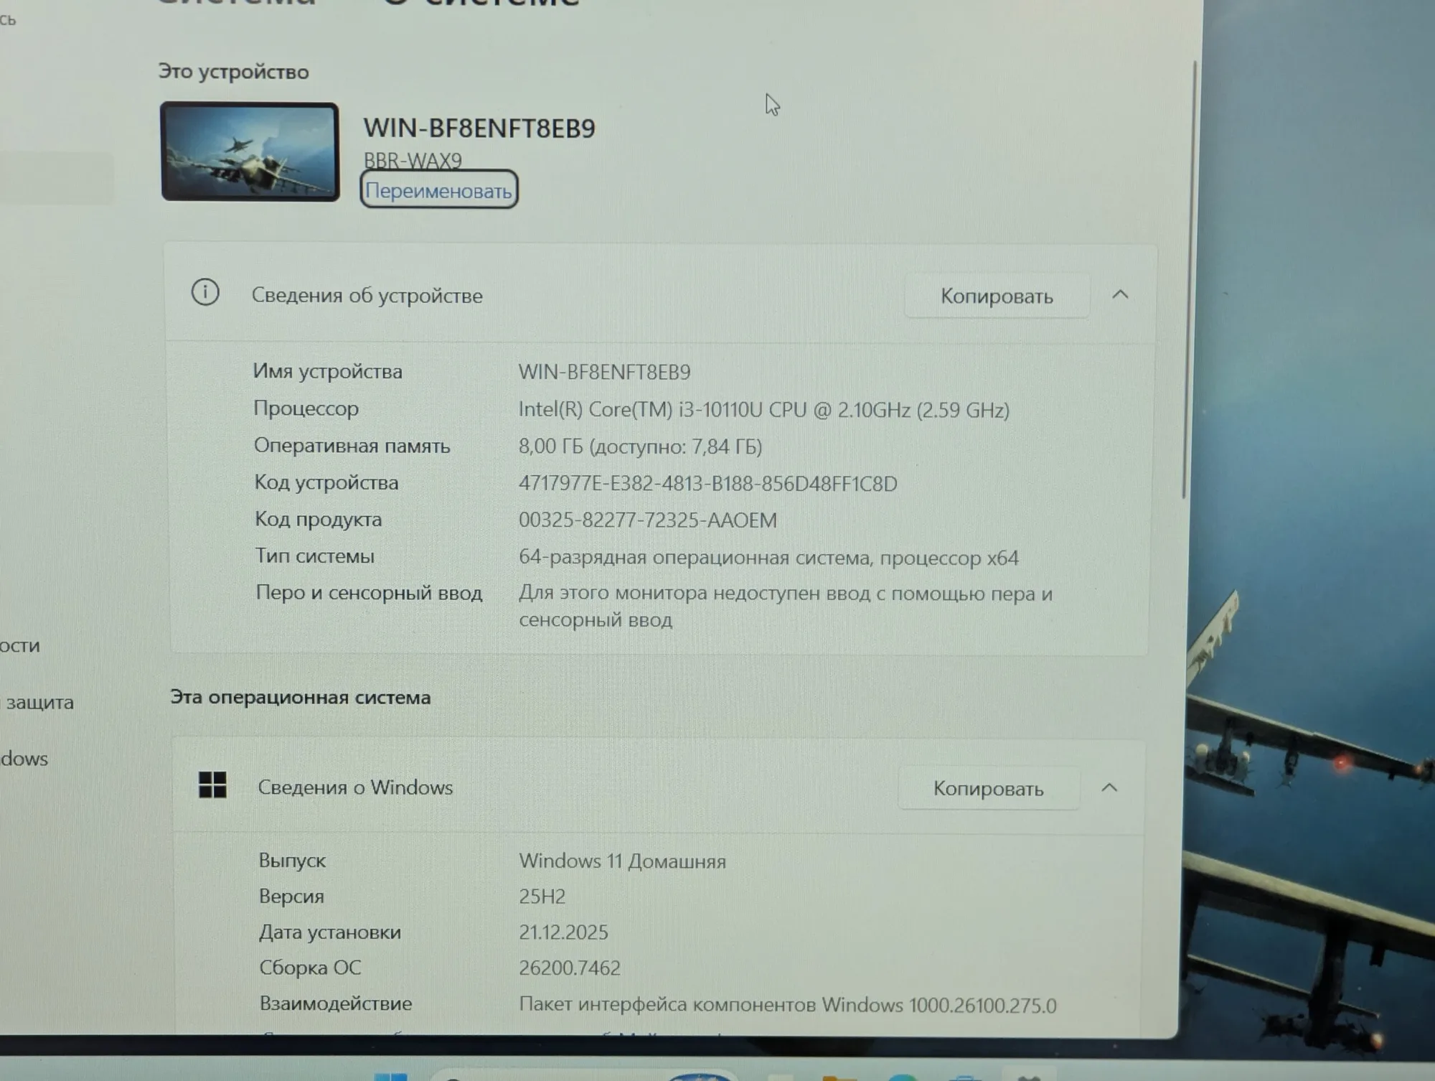
Task: Click pen and touch value Для этого монитора
Action: [786, 606]
